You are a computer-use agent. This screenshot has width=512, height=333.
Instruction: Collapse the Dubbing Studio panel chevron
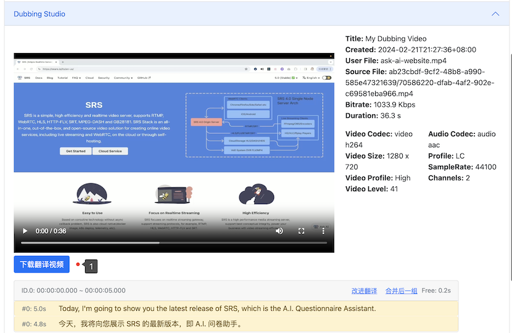495,14
